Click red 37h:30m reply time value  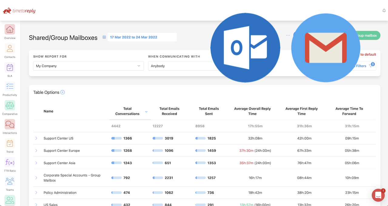pos(246,151)
